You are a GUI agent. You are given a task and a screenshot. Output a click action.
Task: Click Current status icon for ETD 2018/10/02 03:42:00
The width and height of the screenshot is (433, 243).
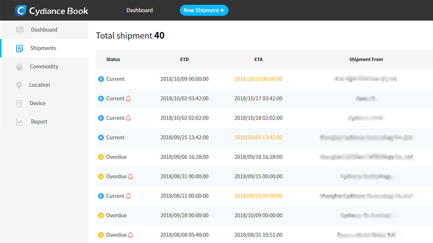101,99
